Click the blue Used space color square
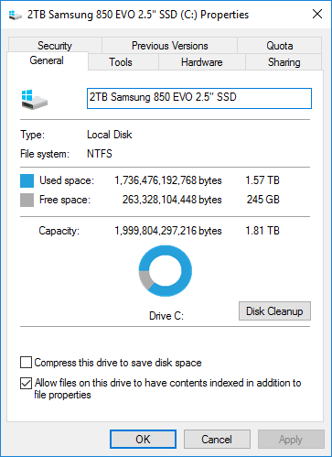 pyautogui.click(x=27, y=180)
